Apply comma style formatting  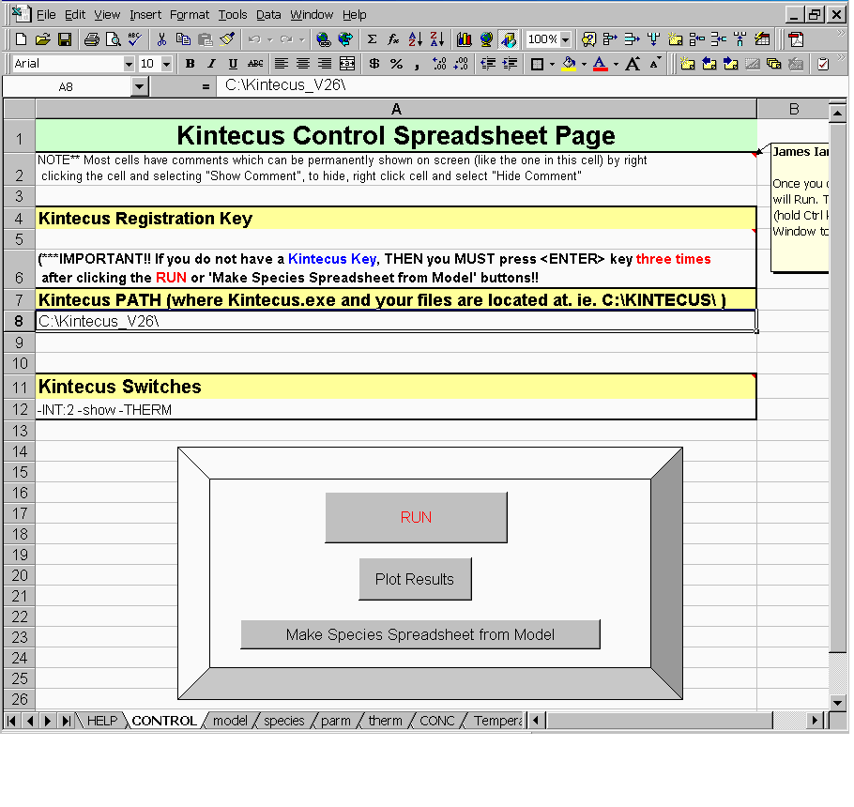tap(418, 64)
